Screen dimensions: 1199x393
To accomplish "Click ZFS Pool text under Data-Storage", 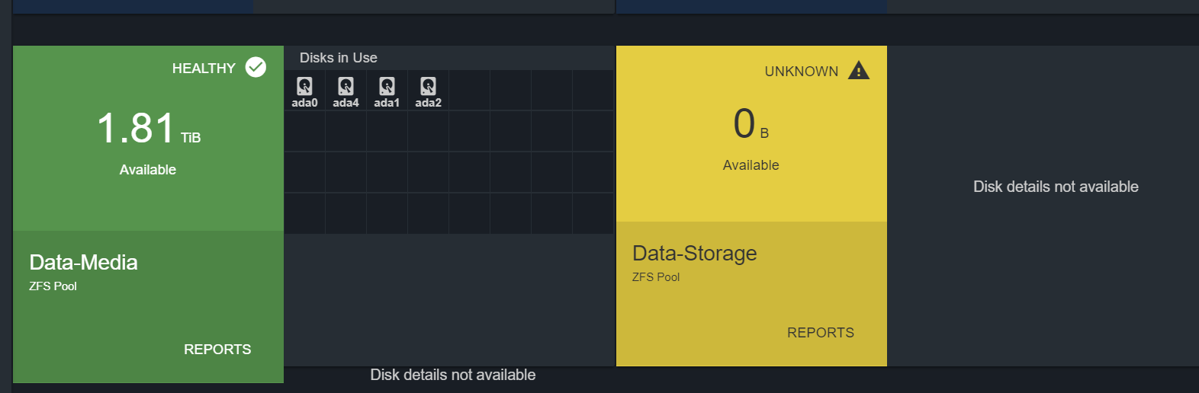I will coord(656,277).
